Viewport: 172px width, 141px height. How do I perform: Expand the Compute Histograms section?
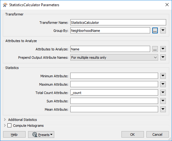coord(5,125)
